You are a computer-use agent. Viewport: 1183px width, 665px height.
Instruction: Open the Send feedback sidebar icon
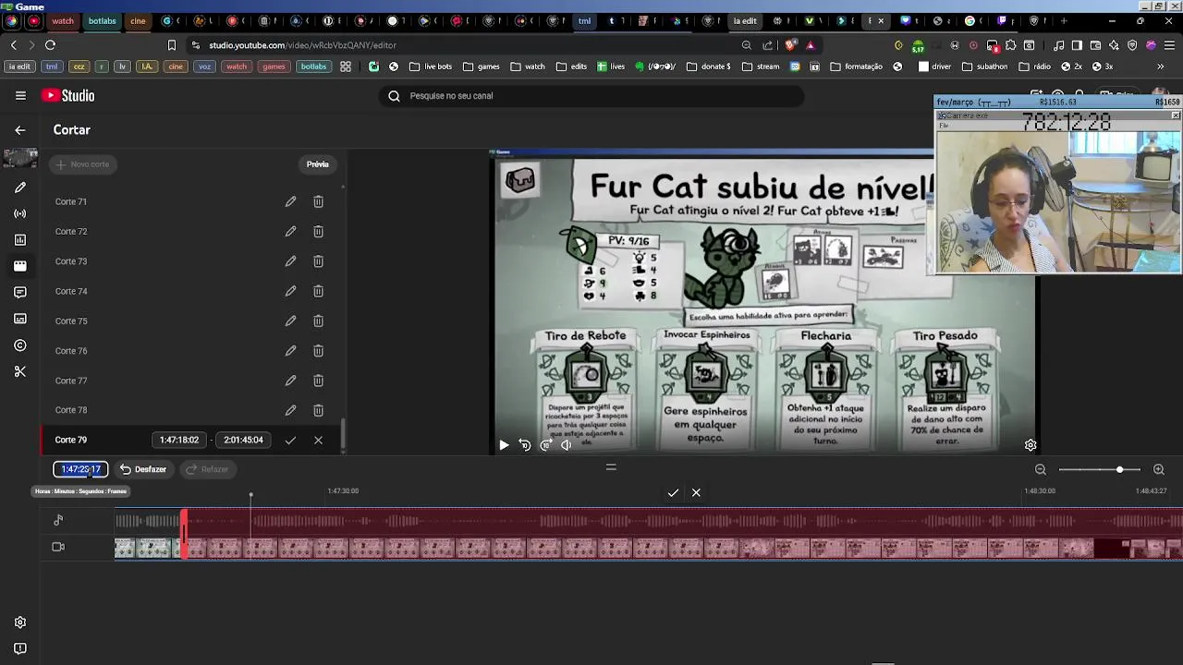(20, 648)
